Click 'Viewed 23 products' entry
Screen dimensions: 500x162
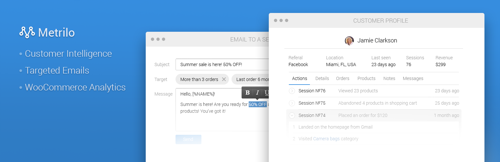coord(358,91)
